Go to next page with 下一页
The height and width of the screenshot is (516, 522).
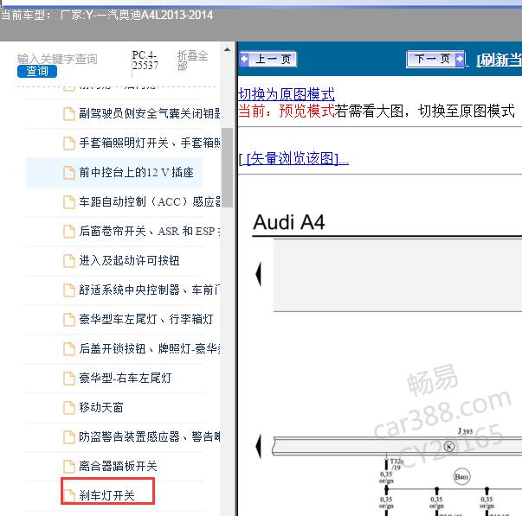click(x=435, y=59)
